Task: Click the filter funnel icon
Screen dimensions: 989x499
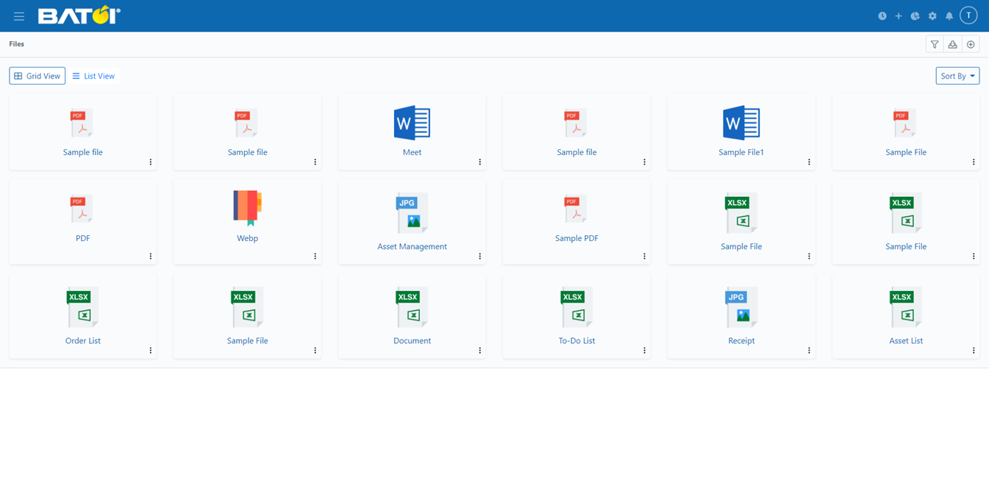Action: [x=935, y=45]
